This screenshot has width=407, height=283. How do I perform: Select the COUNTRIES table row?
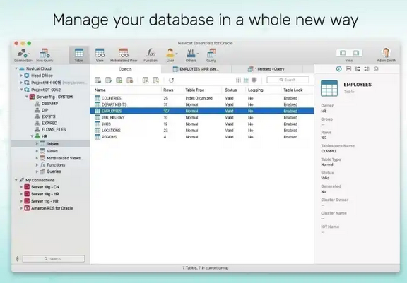[202, 98]
